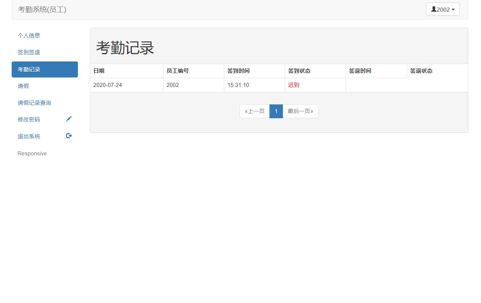481x303 pixels.
Task: Click the user silhouette icon in top bar
Action: pos(433,9)
